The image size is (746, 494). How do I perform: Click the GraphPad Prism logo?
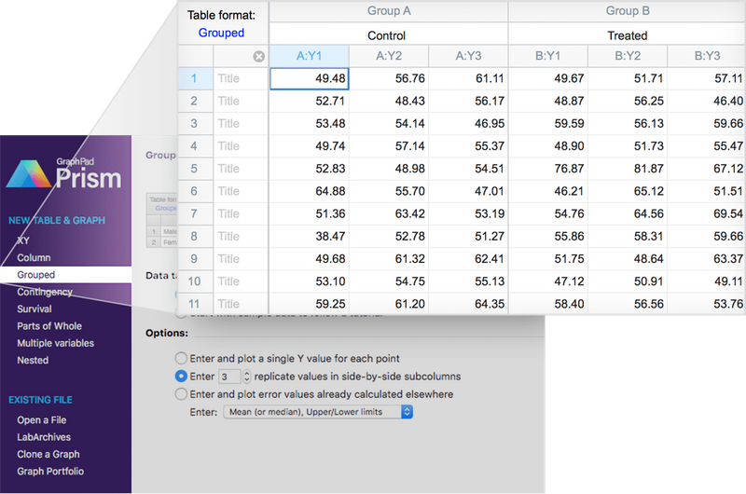(x=63, y=174)
